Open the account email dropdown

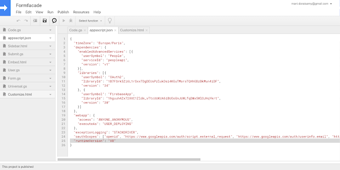[x=312, y=4]
